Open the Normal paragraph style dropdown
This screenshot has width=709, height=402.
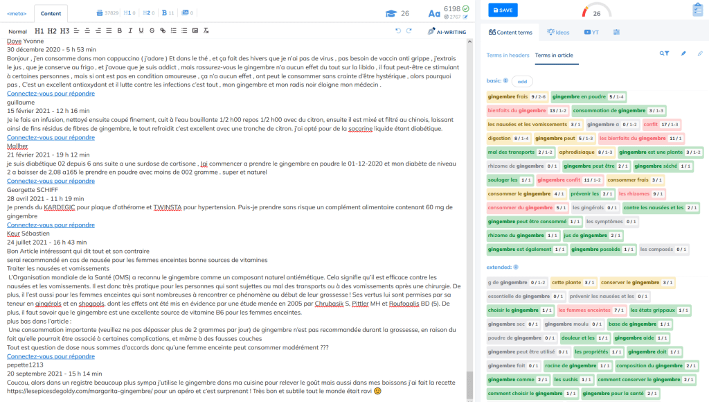[x=17, y=31]
